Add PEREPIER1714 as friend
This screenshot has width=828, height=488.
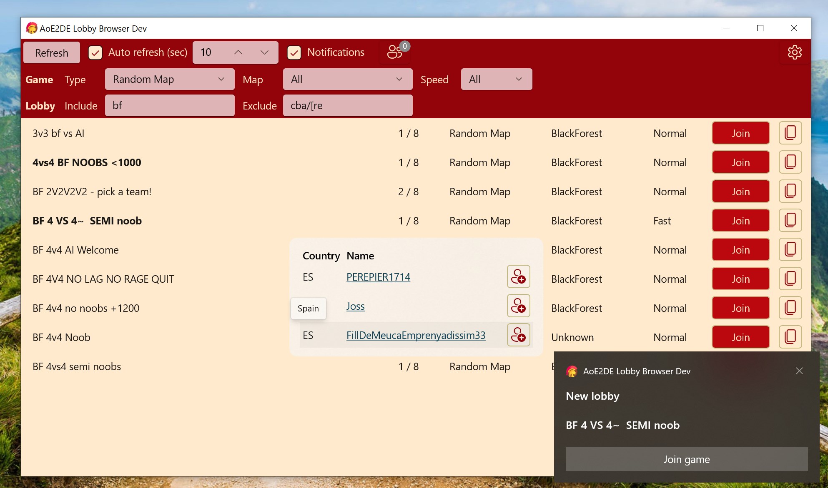coord(518,276)
